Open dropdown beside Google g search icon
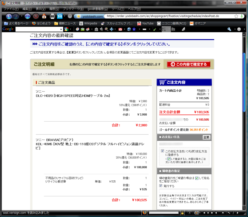This screenshot has height=217, width=248. [x=70, y=29]
